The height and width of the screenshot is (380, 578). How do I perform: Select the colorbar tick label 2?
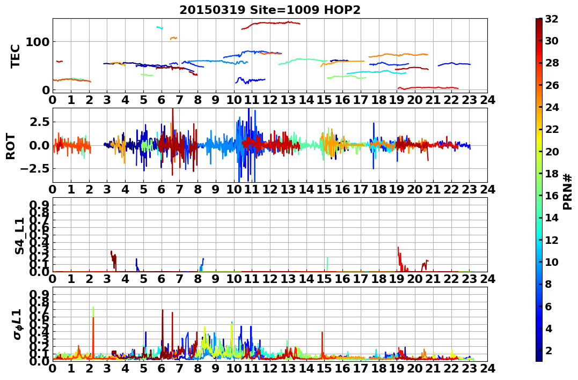pyautogui.click(x=549, y=350)
